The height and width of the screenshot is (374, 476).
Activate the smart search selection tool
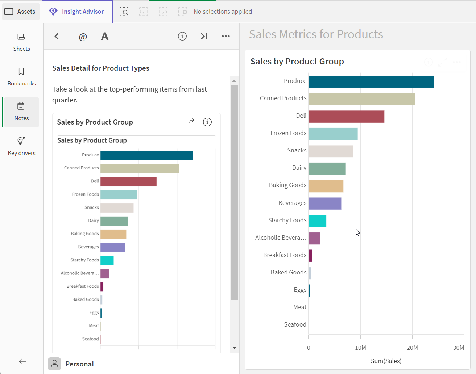tap(124, 12)
